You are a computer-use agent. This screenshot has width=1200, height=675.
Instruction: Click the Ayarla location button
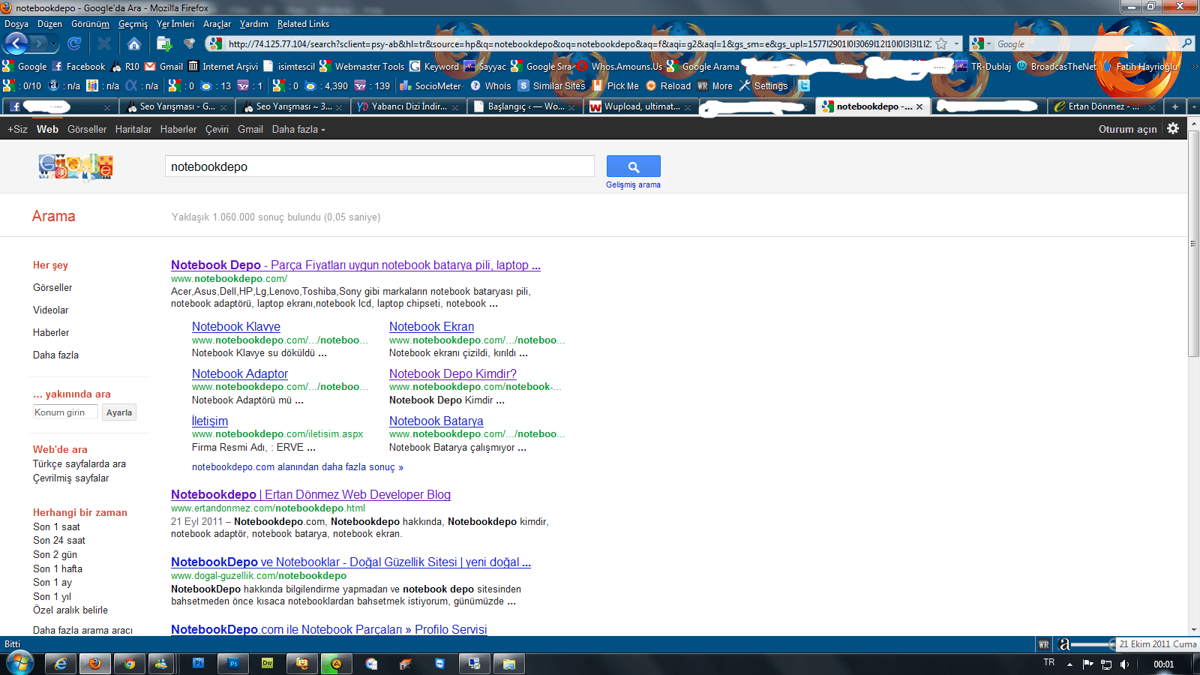[x=119, y=412]
